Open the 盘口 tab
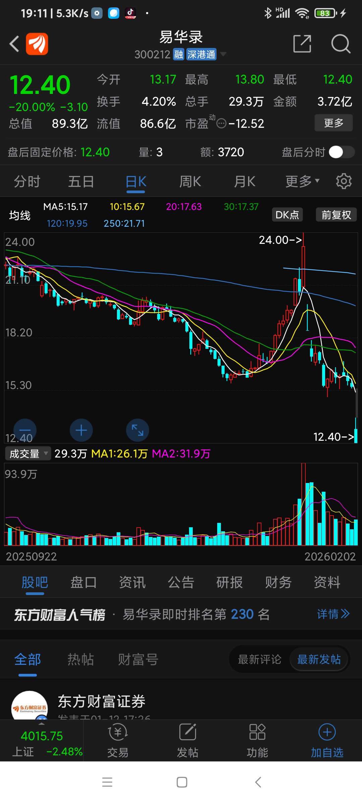Viewport: 362px width, 805px height. point(83,583)
